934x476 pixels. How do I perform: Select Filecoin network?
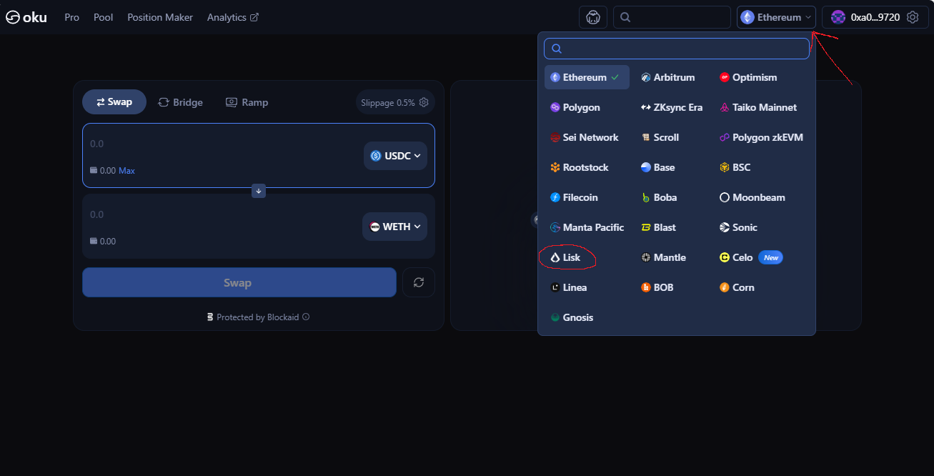click(574, 197)
